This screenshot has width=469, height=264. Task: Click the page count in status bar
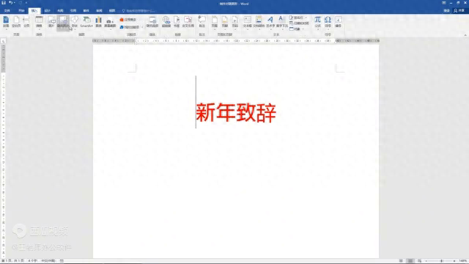12,261
